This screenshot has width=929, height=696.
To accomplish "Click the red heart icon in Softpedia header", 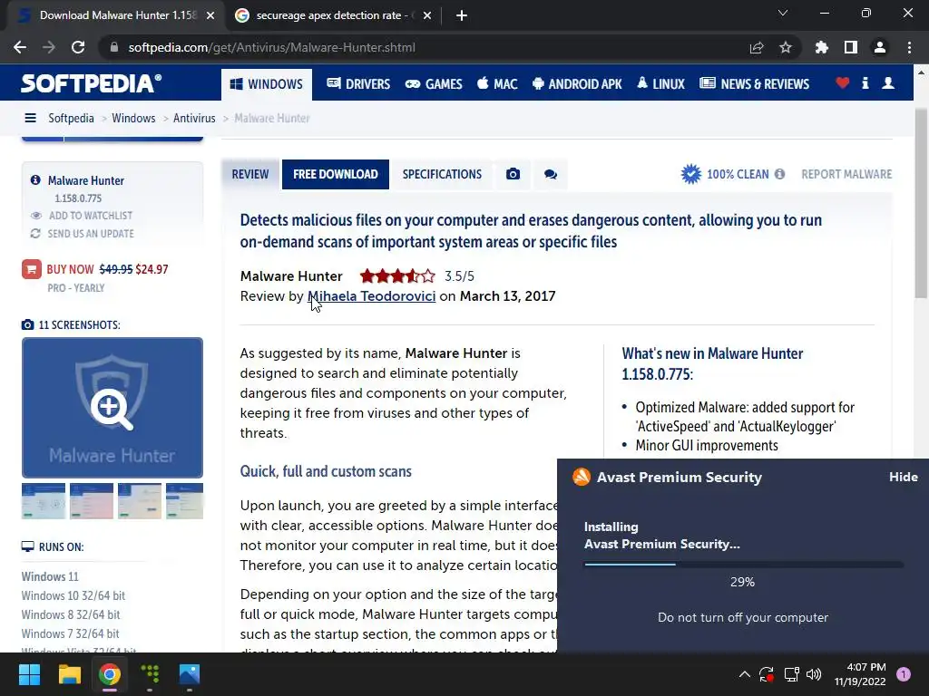I will click(x=843, y=83).
